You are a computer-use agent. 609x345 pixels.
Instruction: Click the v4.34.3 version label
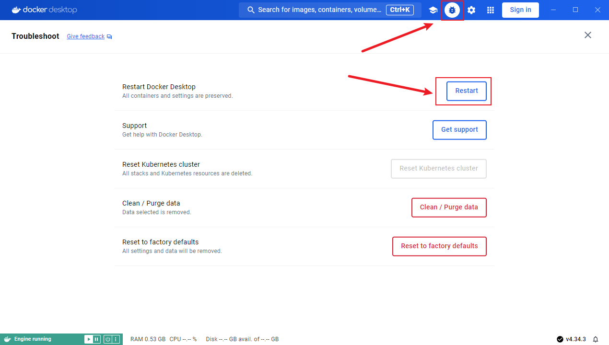[576, 339]
